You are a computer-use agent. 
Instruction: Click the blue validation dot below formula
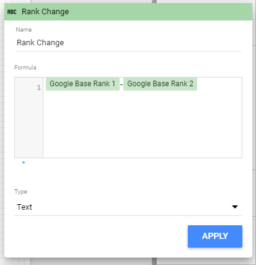tap(24, 163)
